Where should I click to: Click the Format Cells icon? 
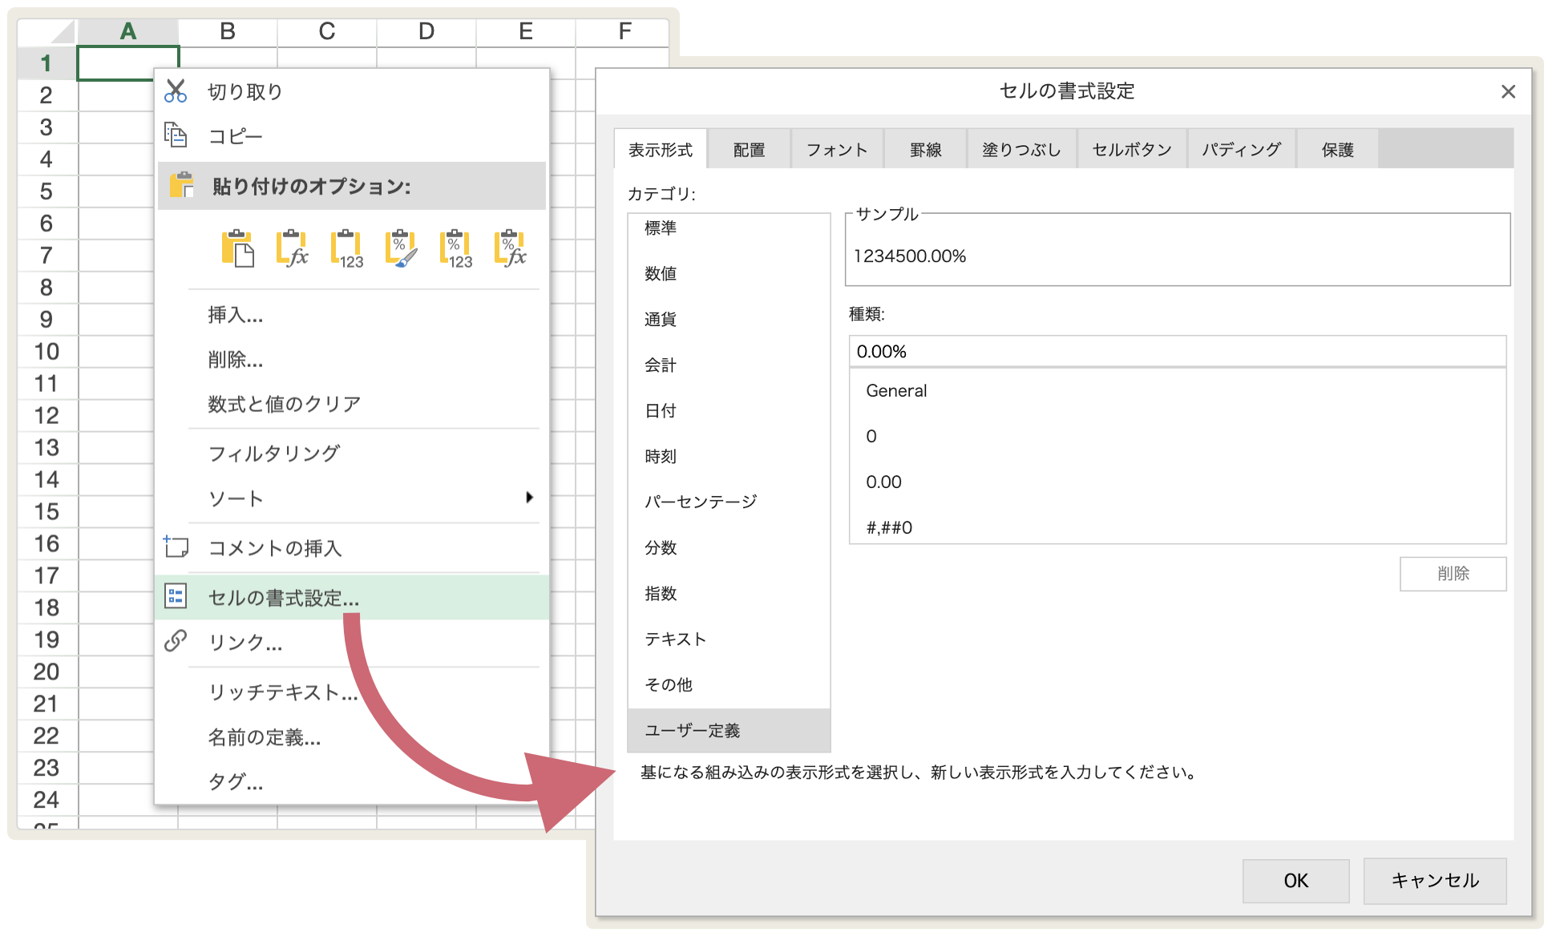[176, 596]
